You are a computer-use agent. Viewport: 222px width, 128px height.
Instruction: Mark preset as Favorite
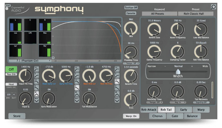coord(131,13)
